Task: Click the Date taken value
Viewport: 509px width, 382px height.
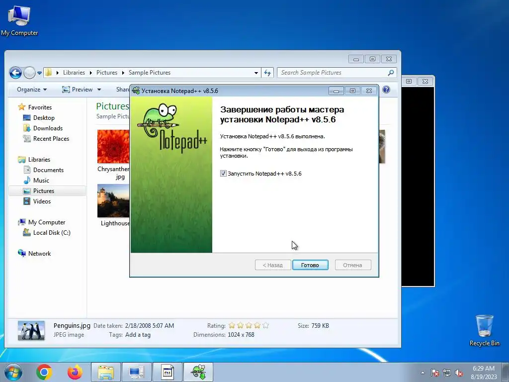Action: coord(149,325)
